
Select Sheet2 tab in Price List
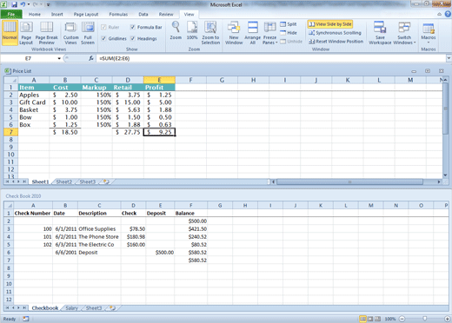(x=63, y=181)
